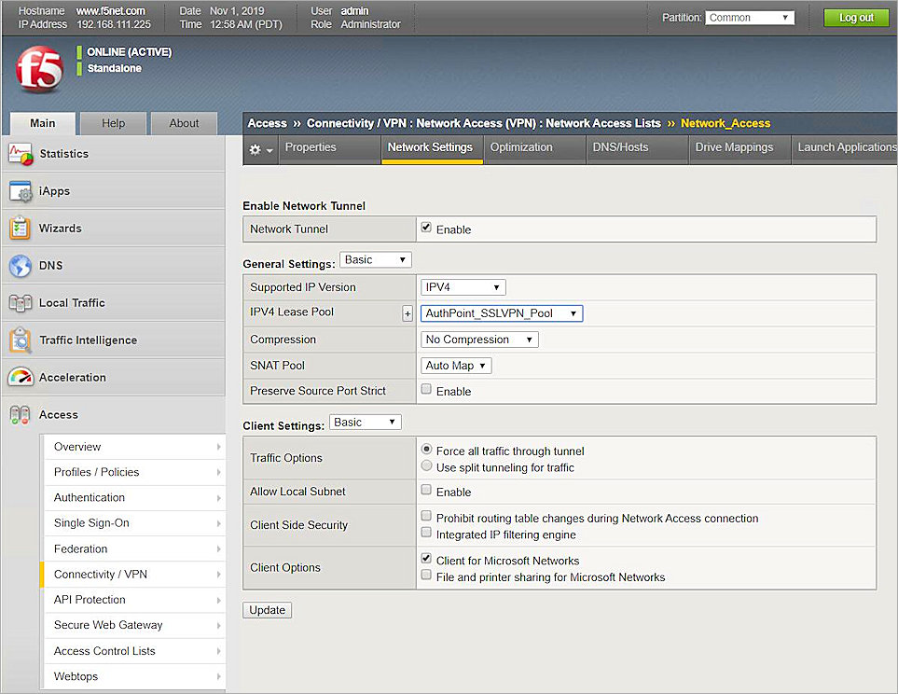Click the Update button
Viewport: 898px width, 694px height.
267,609
